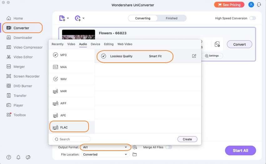Select the Lossless Quality preset
Image resolution: width=266 pixels, height=164 pixels.
[135, 56]
